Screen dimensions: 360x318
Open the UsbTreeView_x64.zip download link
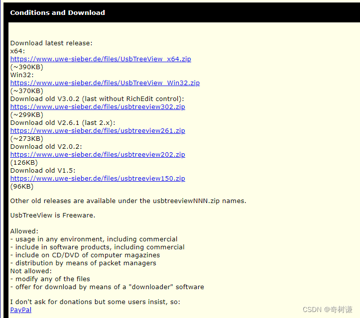101,59
